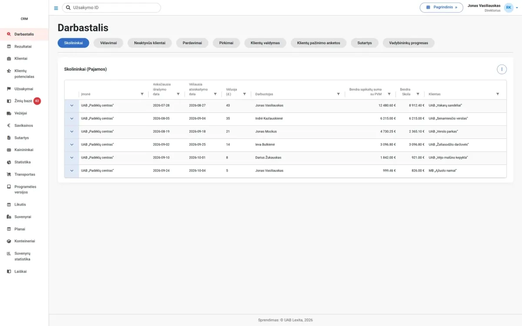This screenshot has width=522, height=326.
Task: Select the Užsakymai flag icon
Action: pyautogui.click(x=9, y=89)
